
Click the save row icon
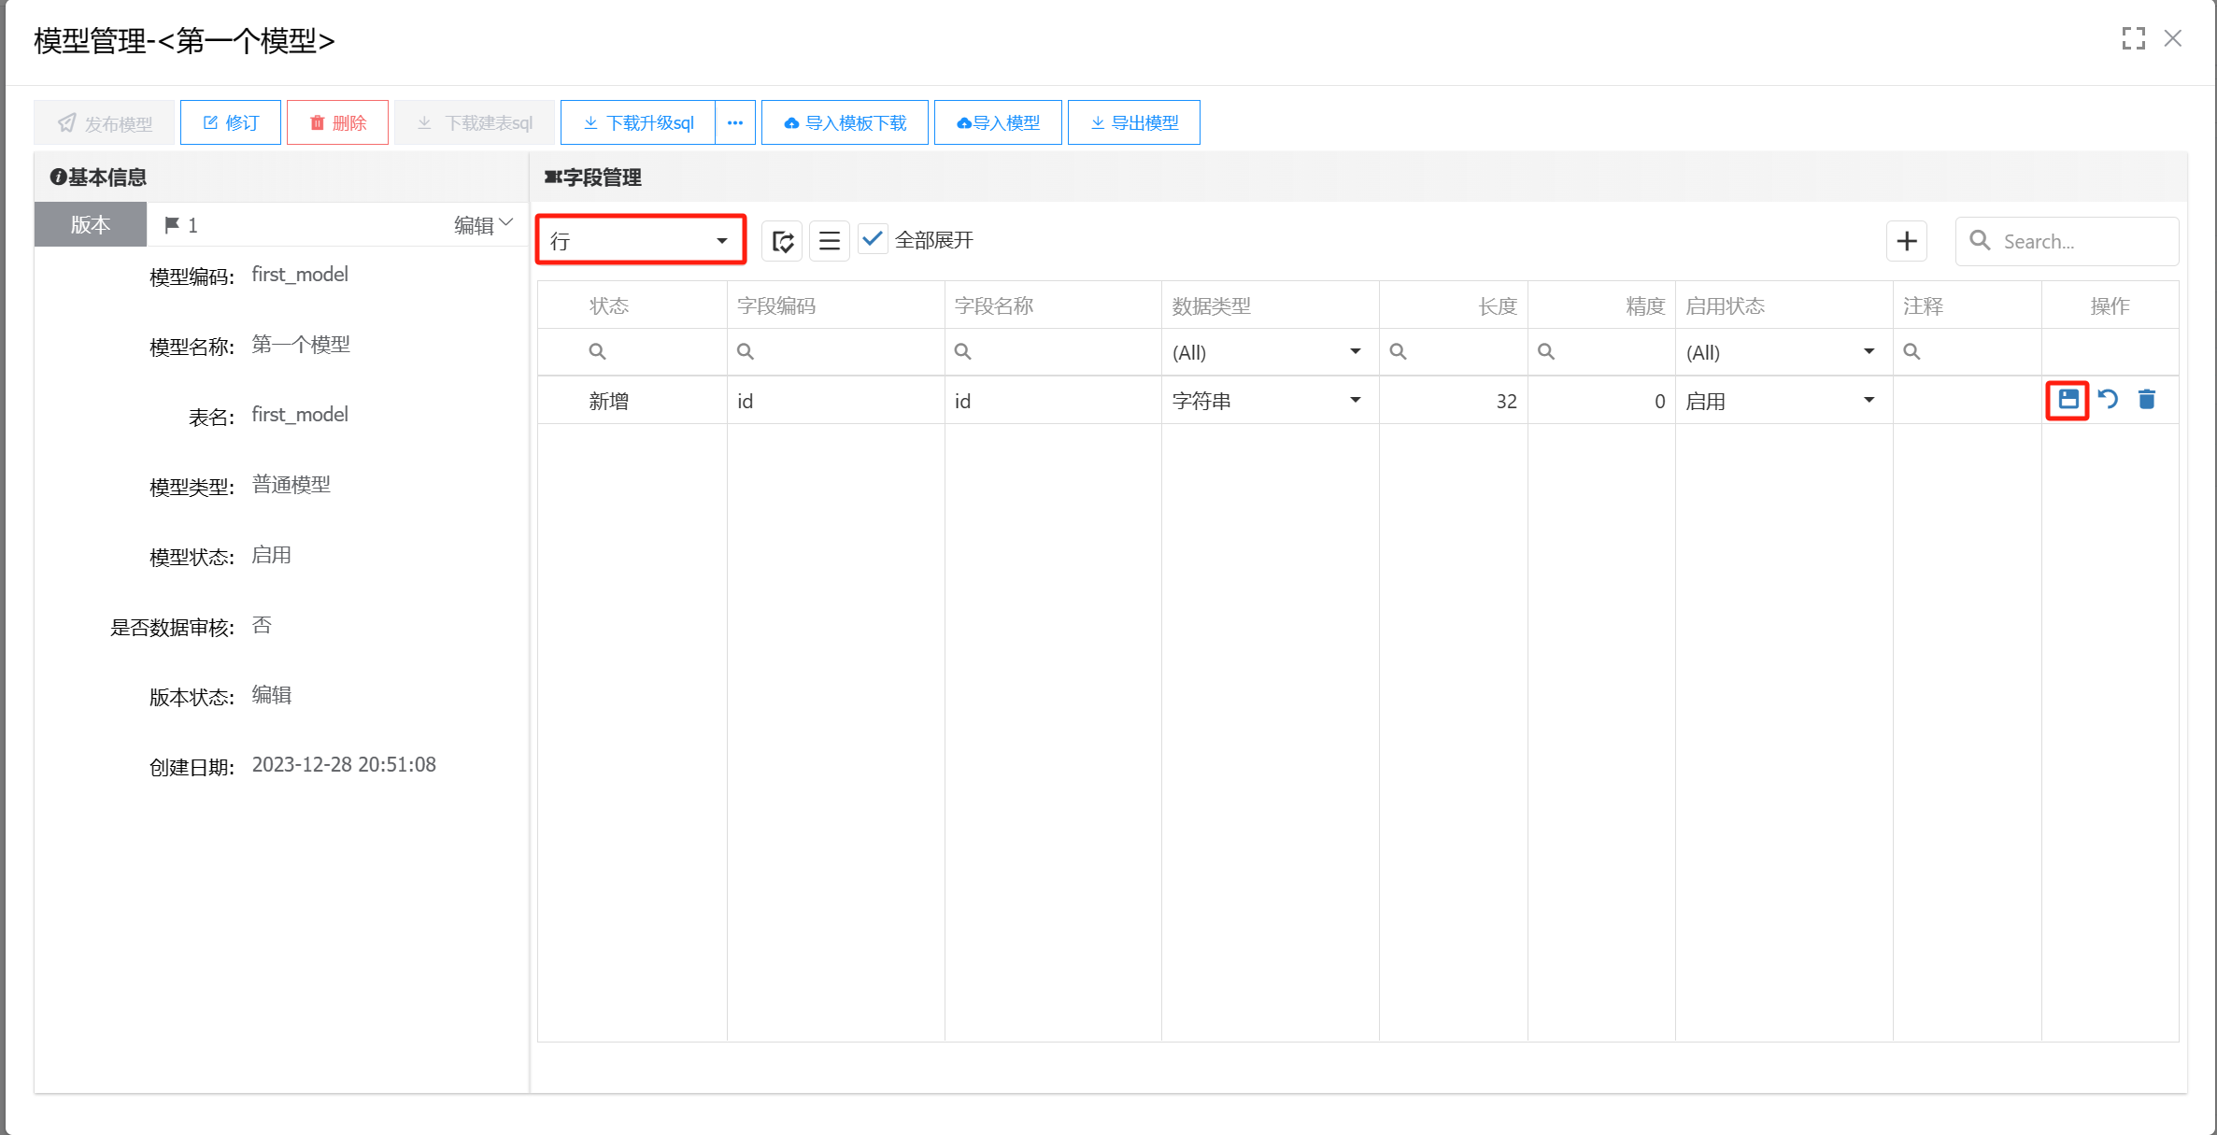[2068, 400]
